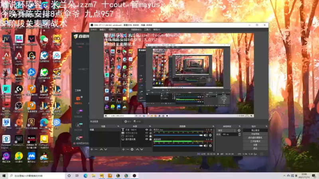
Task: Open the OBS Studio desktop shortcut
Action: [19, 107]
